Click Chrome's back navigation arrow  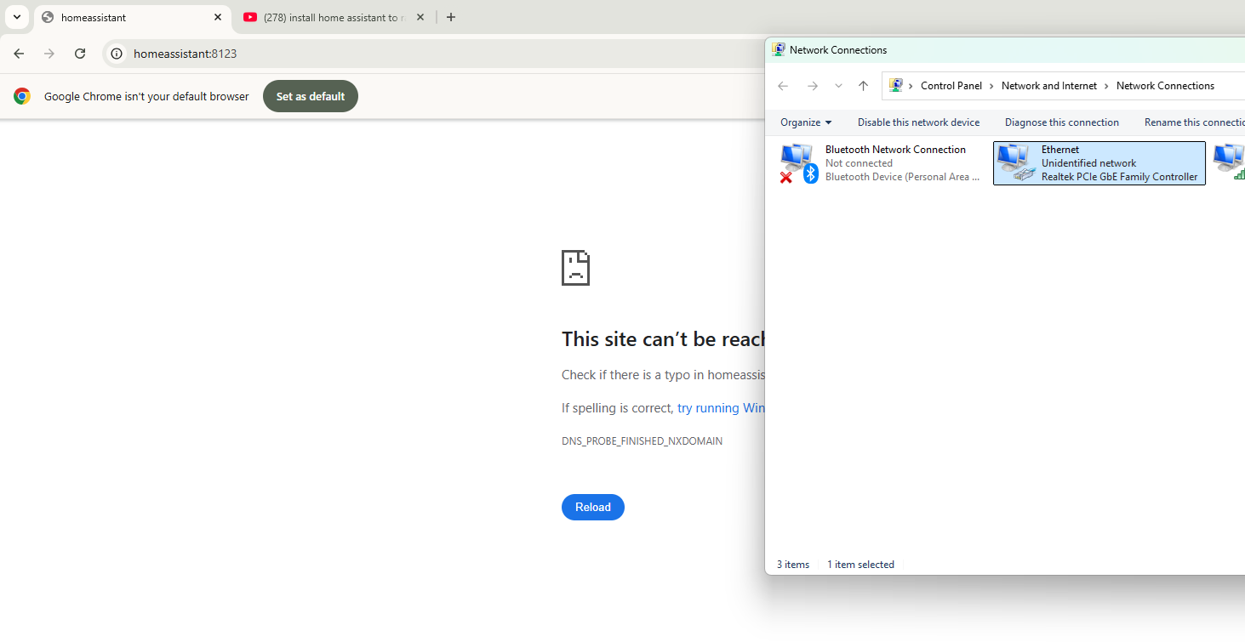tap(19, 54)
